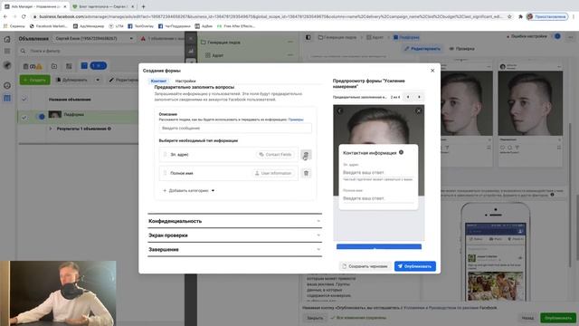Viewport: 579px width, 326px height.
Task: Click the back arrow in form preview
Action: tap(340, 110)
